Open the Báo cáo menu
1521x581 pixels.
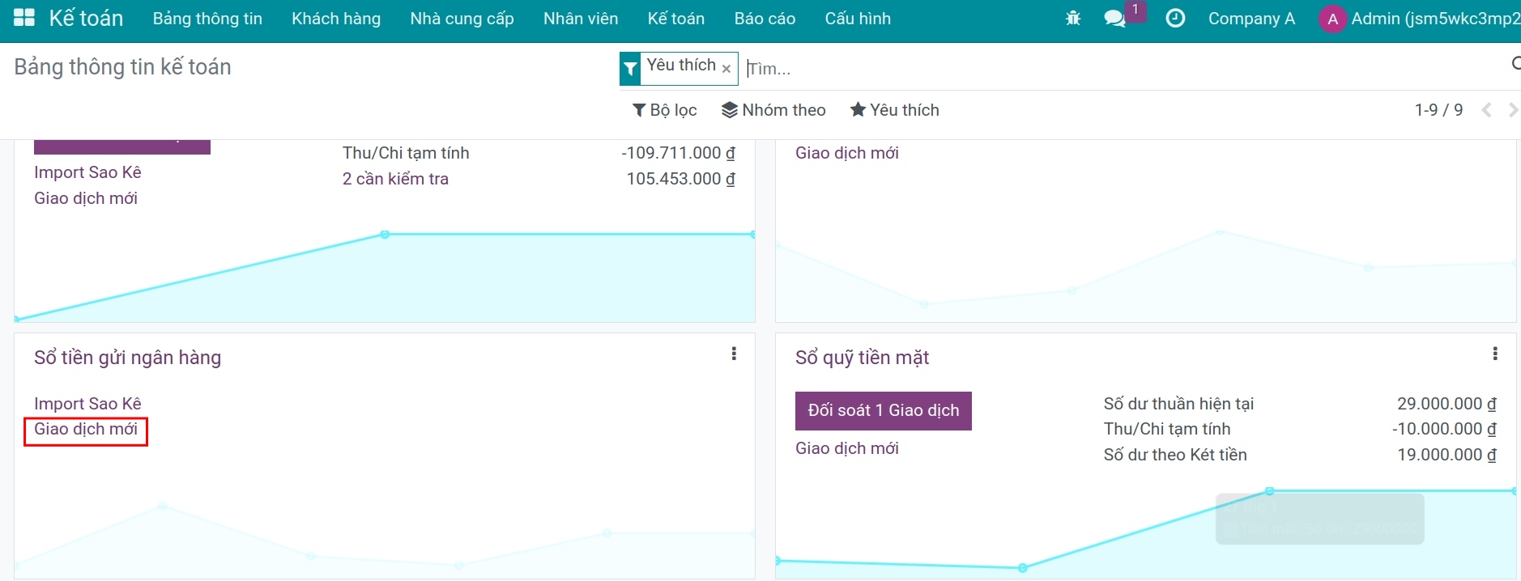pyautogui.click(x=765, y=19)
